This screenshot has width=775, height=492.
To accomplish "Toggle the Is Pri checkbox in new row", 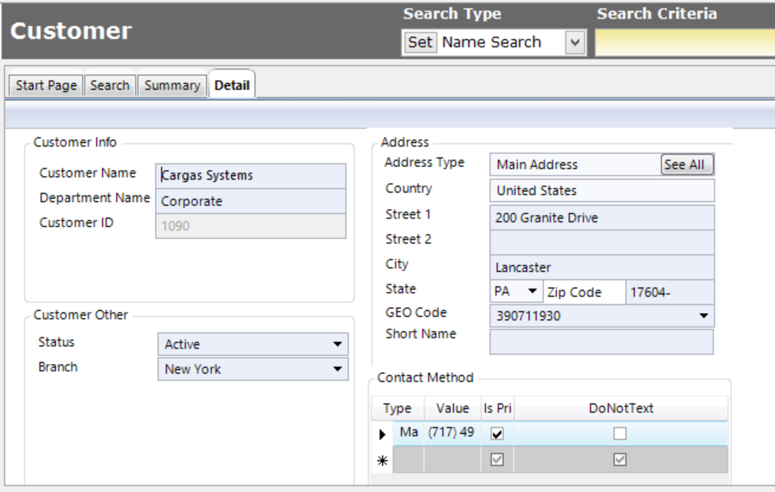I will (497, 460).
